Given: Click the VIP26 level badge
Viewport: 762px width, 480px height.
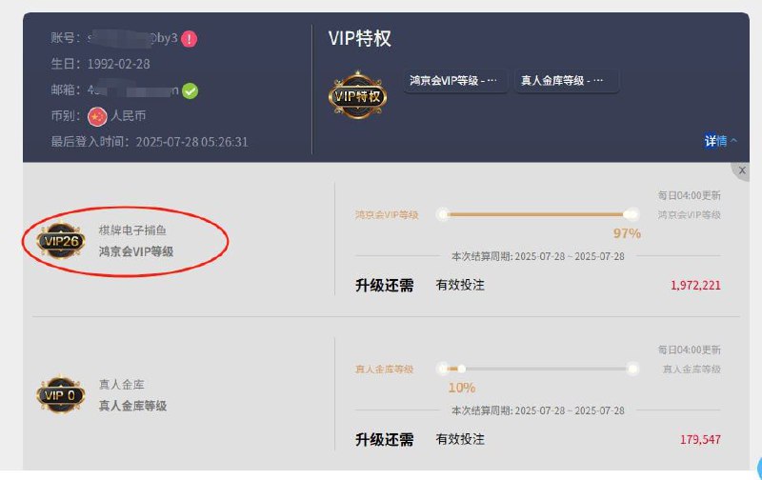Looking at the screenshot, I should (61, 241).
